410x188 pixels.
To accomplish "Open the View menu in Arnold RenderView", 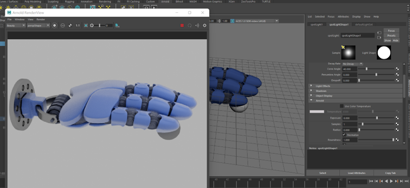I will (x=31, y=19).
